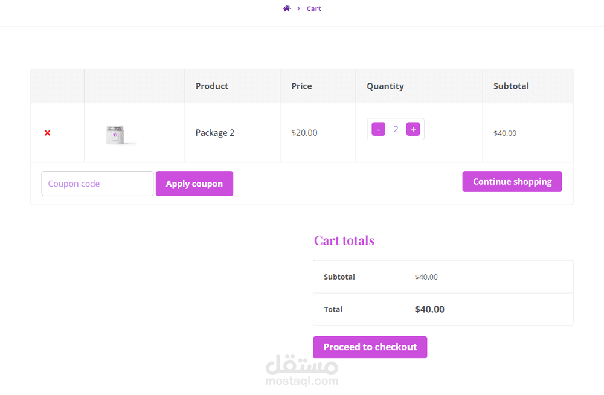604x395 pixels.
Task: Click the minus icon to decrease quantity
Action: point(378,129)
